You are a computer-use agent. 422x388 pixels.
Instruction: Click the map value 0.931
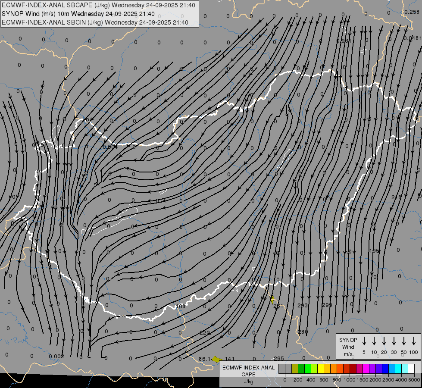point(344,41)
